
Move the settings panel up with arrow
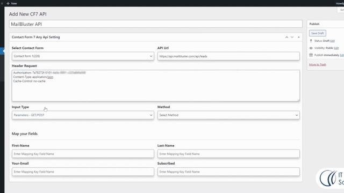286,37
